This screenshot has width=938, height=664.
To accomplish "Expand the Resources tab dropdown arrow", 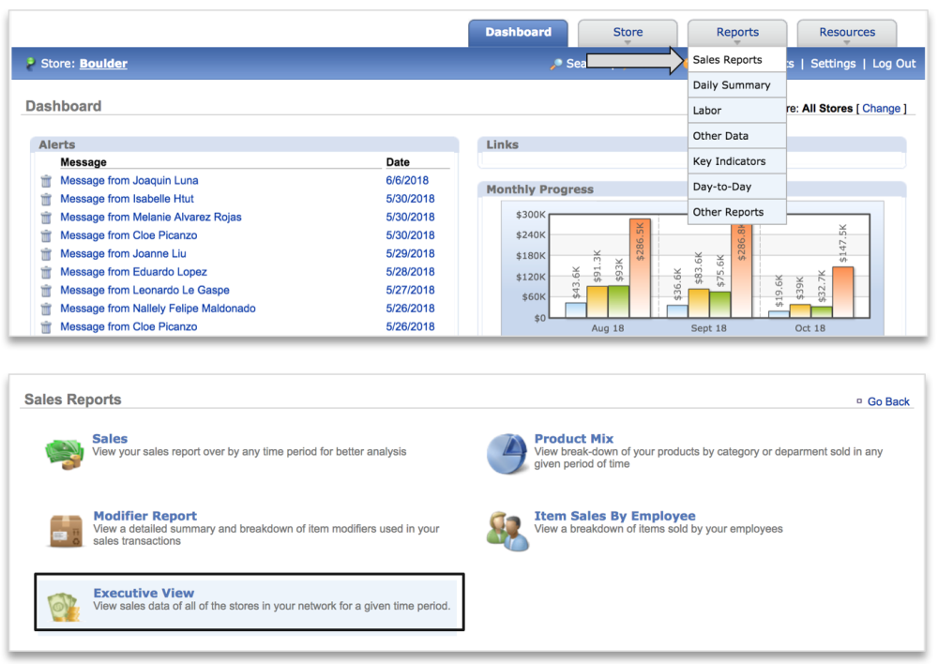I will click(846, 43).
